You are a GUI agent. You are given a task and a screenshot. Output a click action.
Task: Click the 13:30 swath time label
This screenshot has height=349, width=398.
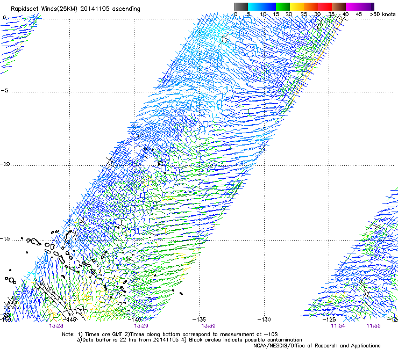pos(208,326)
